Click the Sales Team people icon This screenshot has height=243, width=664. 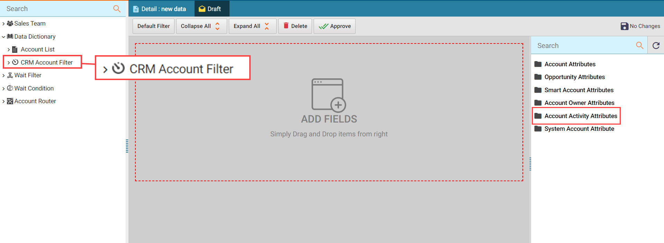click(10, 23)
